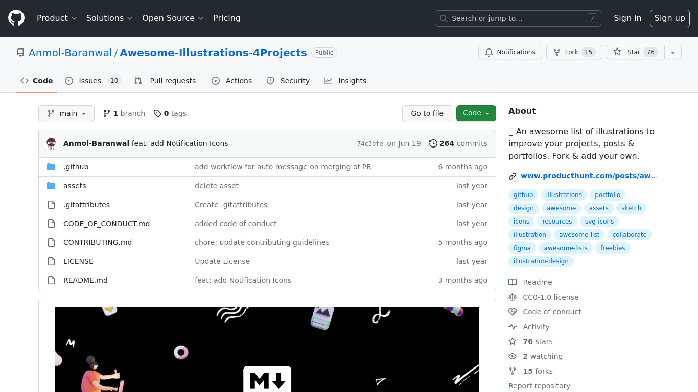The width and height of the screenshot is (698, 392).
Task: Open the 264 commits history link
Action: (458, 143)
